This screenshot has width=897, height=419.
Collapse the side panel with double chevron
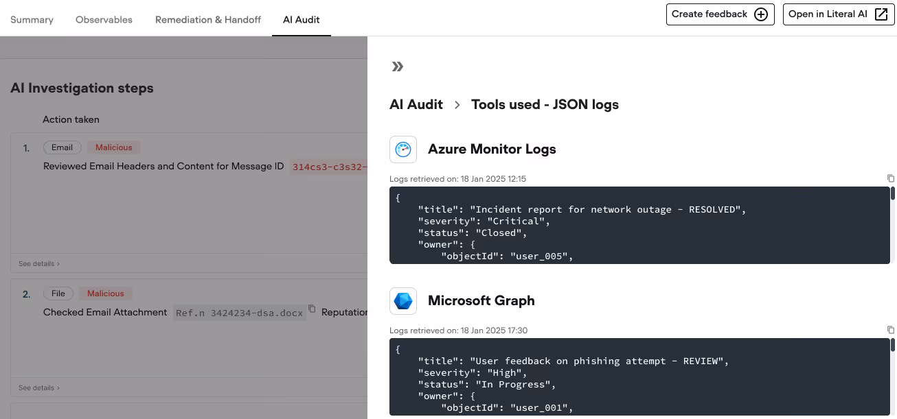397,67
